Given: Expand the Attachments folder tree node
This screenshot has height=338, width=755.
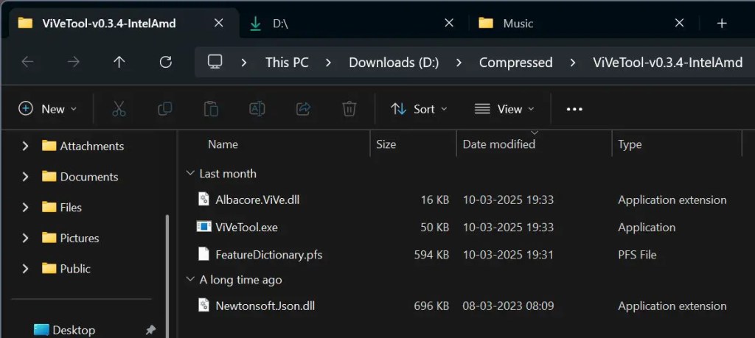Looking at the screenshot, I should [25, 146].
